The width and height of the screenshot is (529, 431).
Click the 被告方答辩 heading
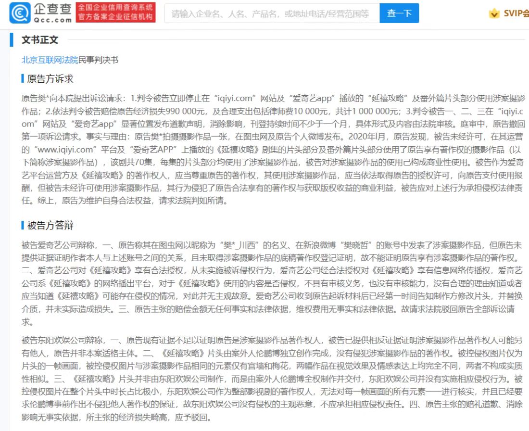pos(50,226)
